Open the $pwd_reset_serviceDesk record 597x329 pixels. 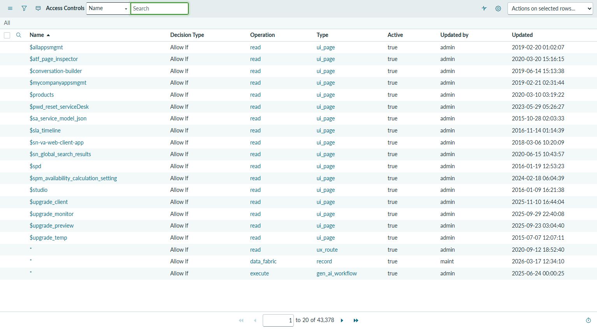[x=59, y=107]
